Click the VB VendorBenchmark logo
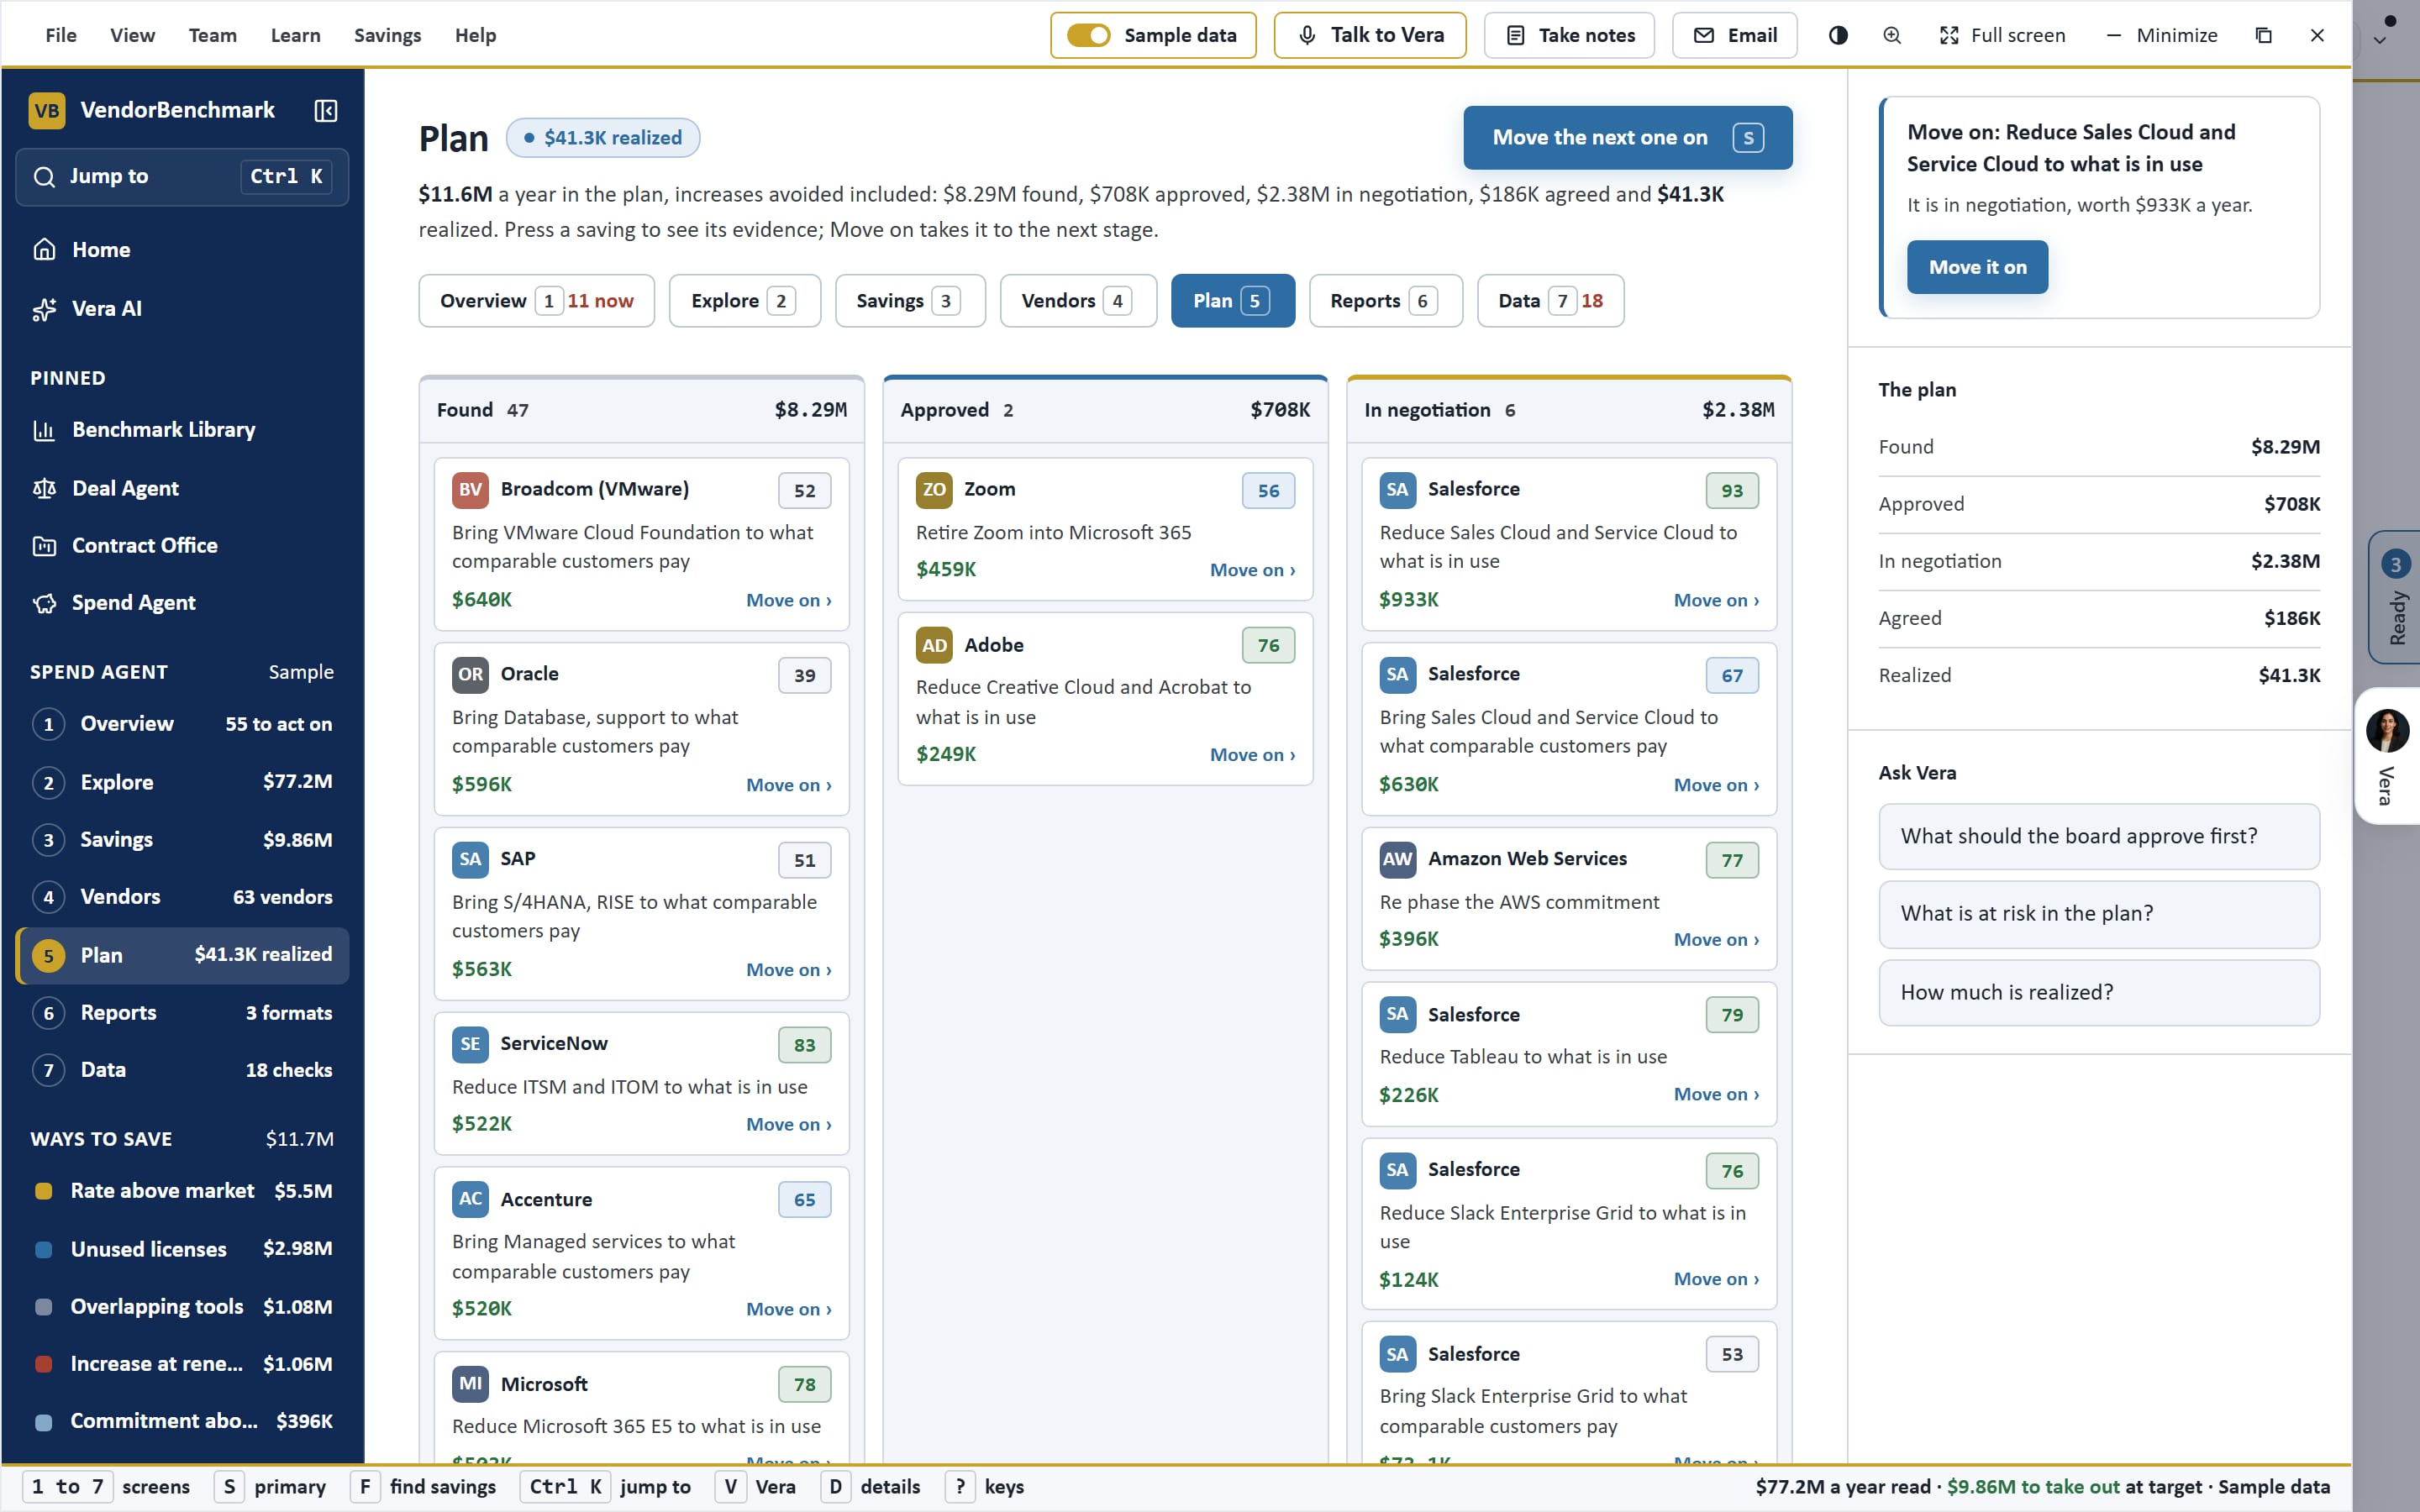This screenshot has width=2420, height=1512. click(x=47, y=110)
